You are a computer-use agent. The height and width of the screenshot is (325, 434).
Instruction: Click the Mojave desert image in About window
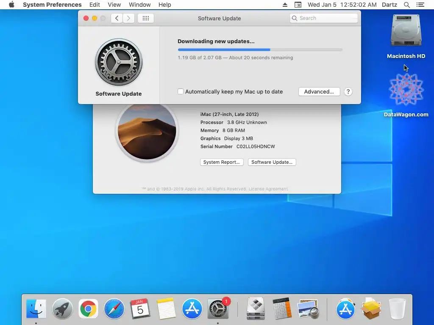(x=147, y=131)
